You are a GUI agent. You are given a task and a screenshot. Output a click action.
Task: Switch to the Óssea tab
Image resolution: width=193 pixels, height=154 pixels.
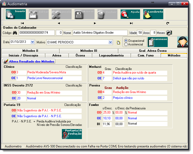(80, 55)
